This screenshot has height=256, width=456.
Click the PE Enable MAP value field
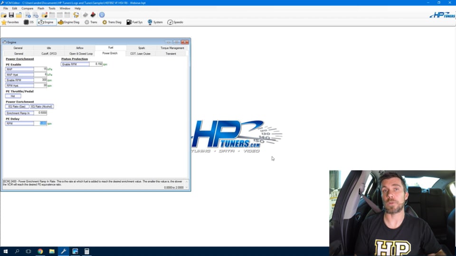(40, 69)
